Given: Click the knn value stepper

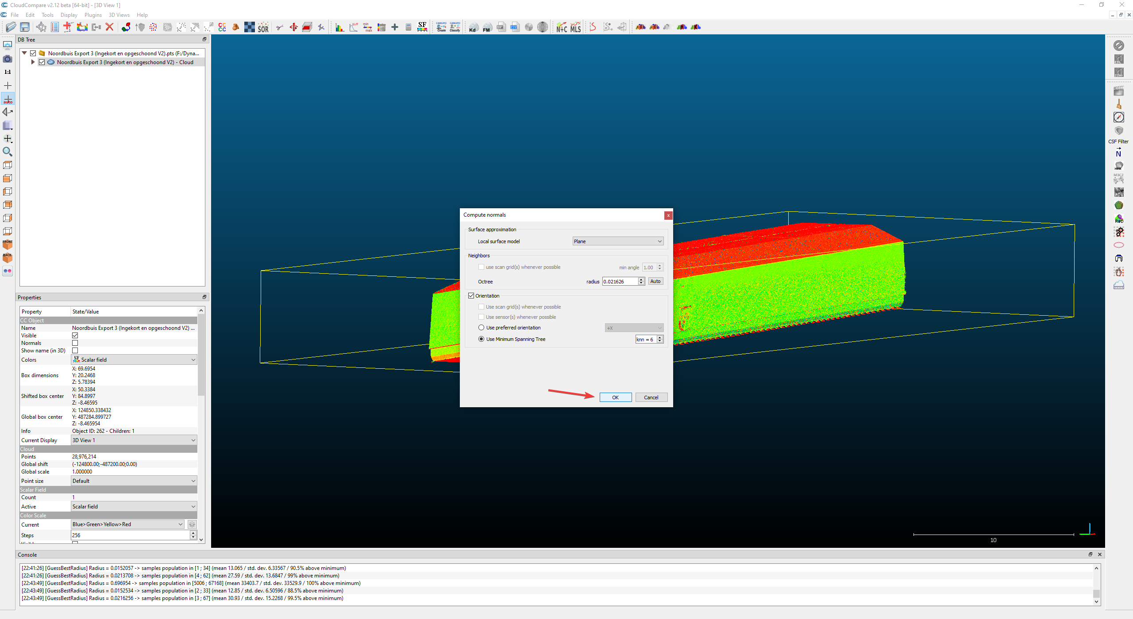Looking at the screenshot, I should click(x=659, y=340).
